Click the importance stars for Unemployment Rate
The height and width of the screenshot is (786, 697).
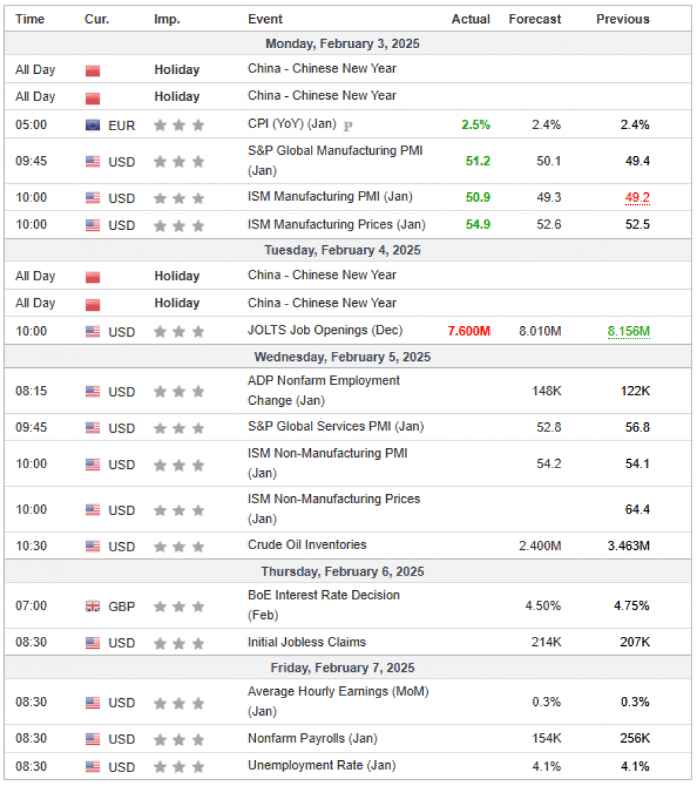click(x=179, y=766)
